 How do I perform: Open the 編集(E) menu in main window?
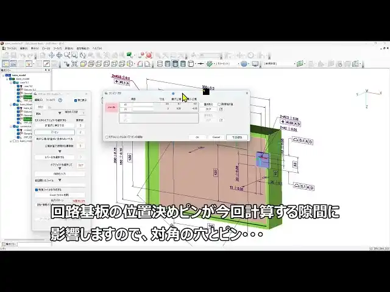coord(24,49)
